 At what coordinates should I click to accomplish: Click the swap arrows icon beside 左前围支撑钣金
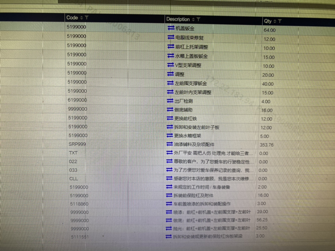pos(170,83)
